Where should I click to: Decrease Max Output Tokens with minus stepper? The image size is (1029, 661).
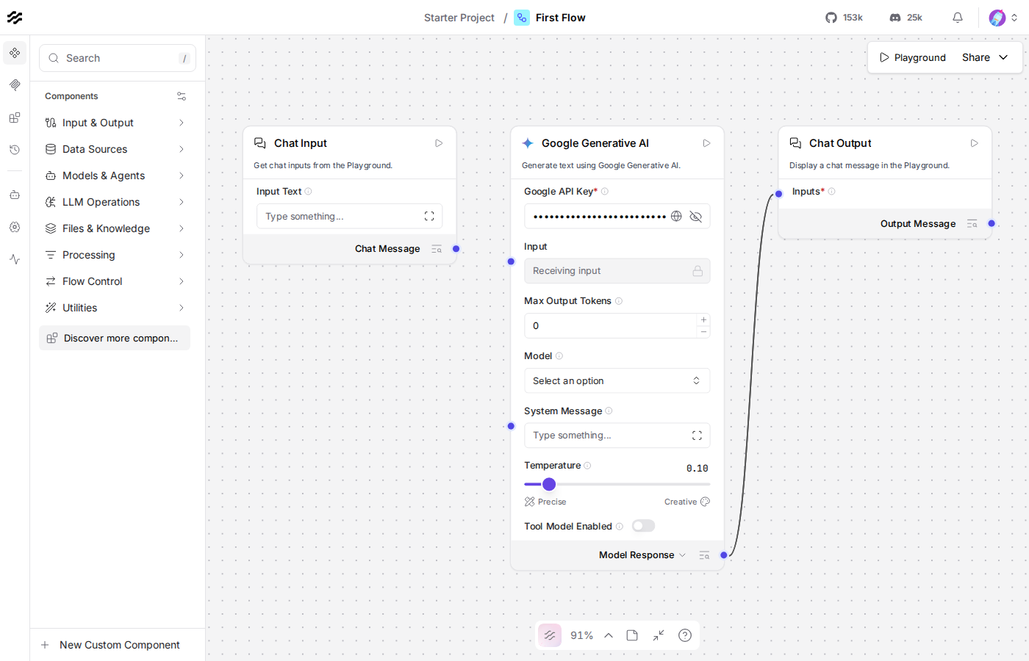point(703,332)
